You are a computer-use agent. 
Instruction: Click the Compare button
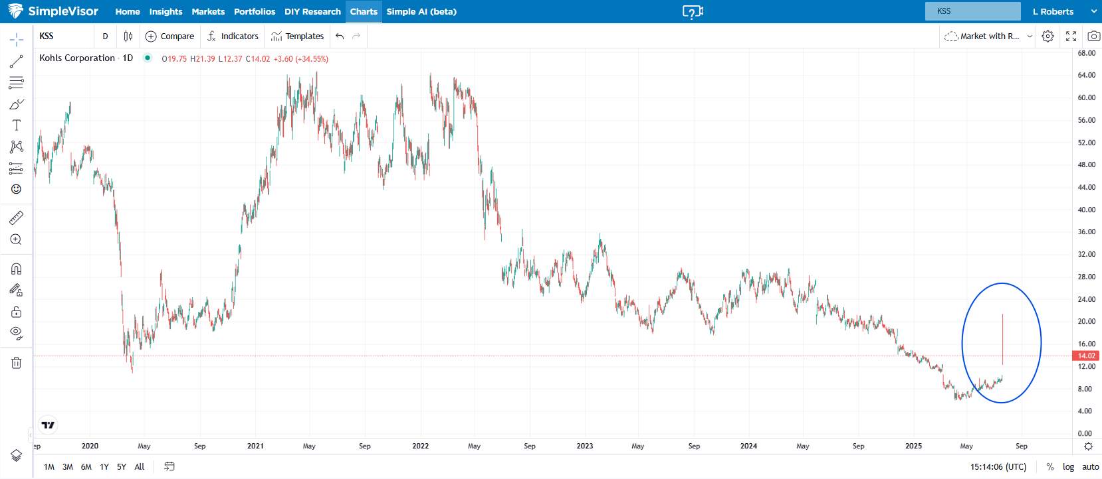[x=169, y=36]
